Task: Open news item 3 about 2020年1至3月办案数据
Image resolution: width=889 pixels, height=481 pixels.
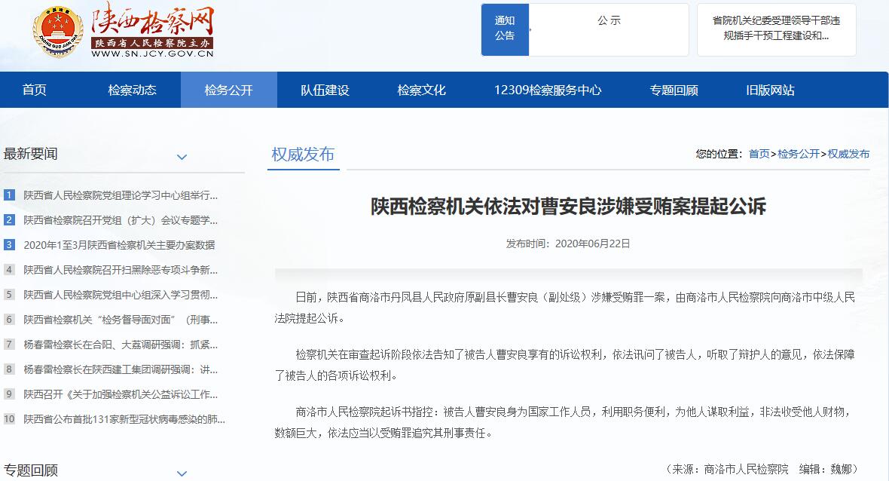Action: pos(119,245)
